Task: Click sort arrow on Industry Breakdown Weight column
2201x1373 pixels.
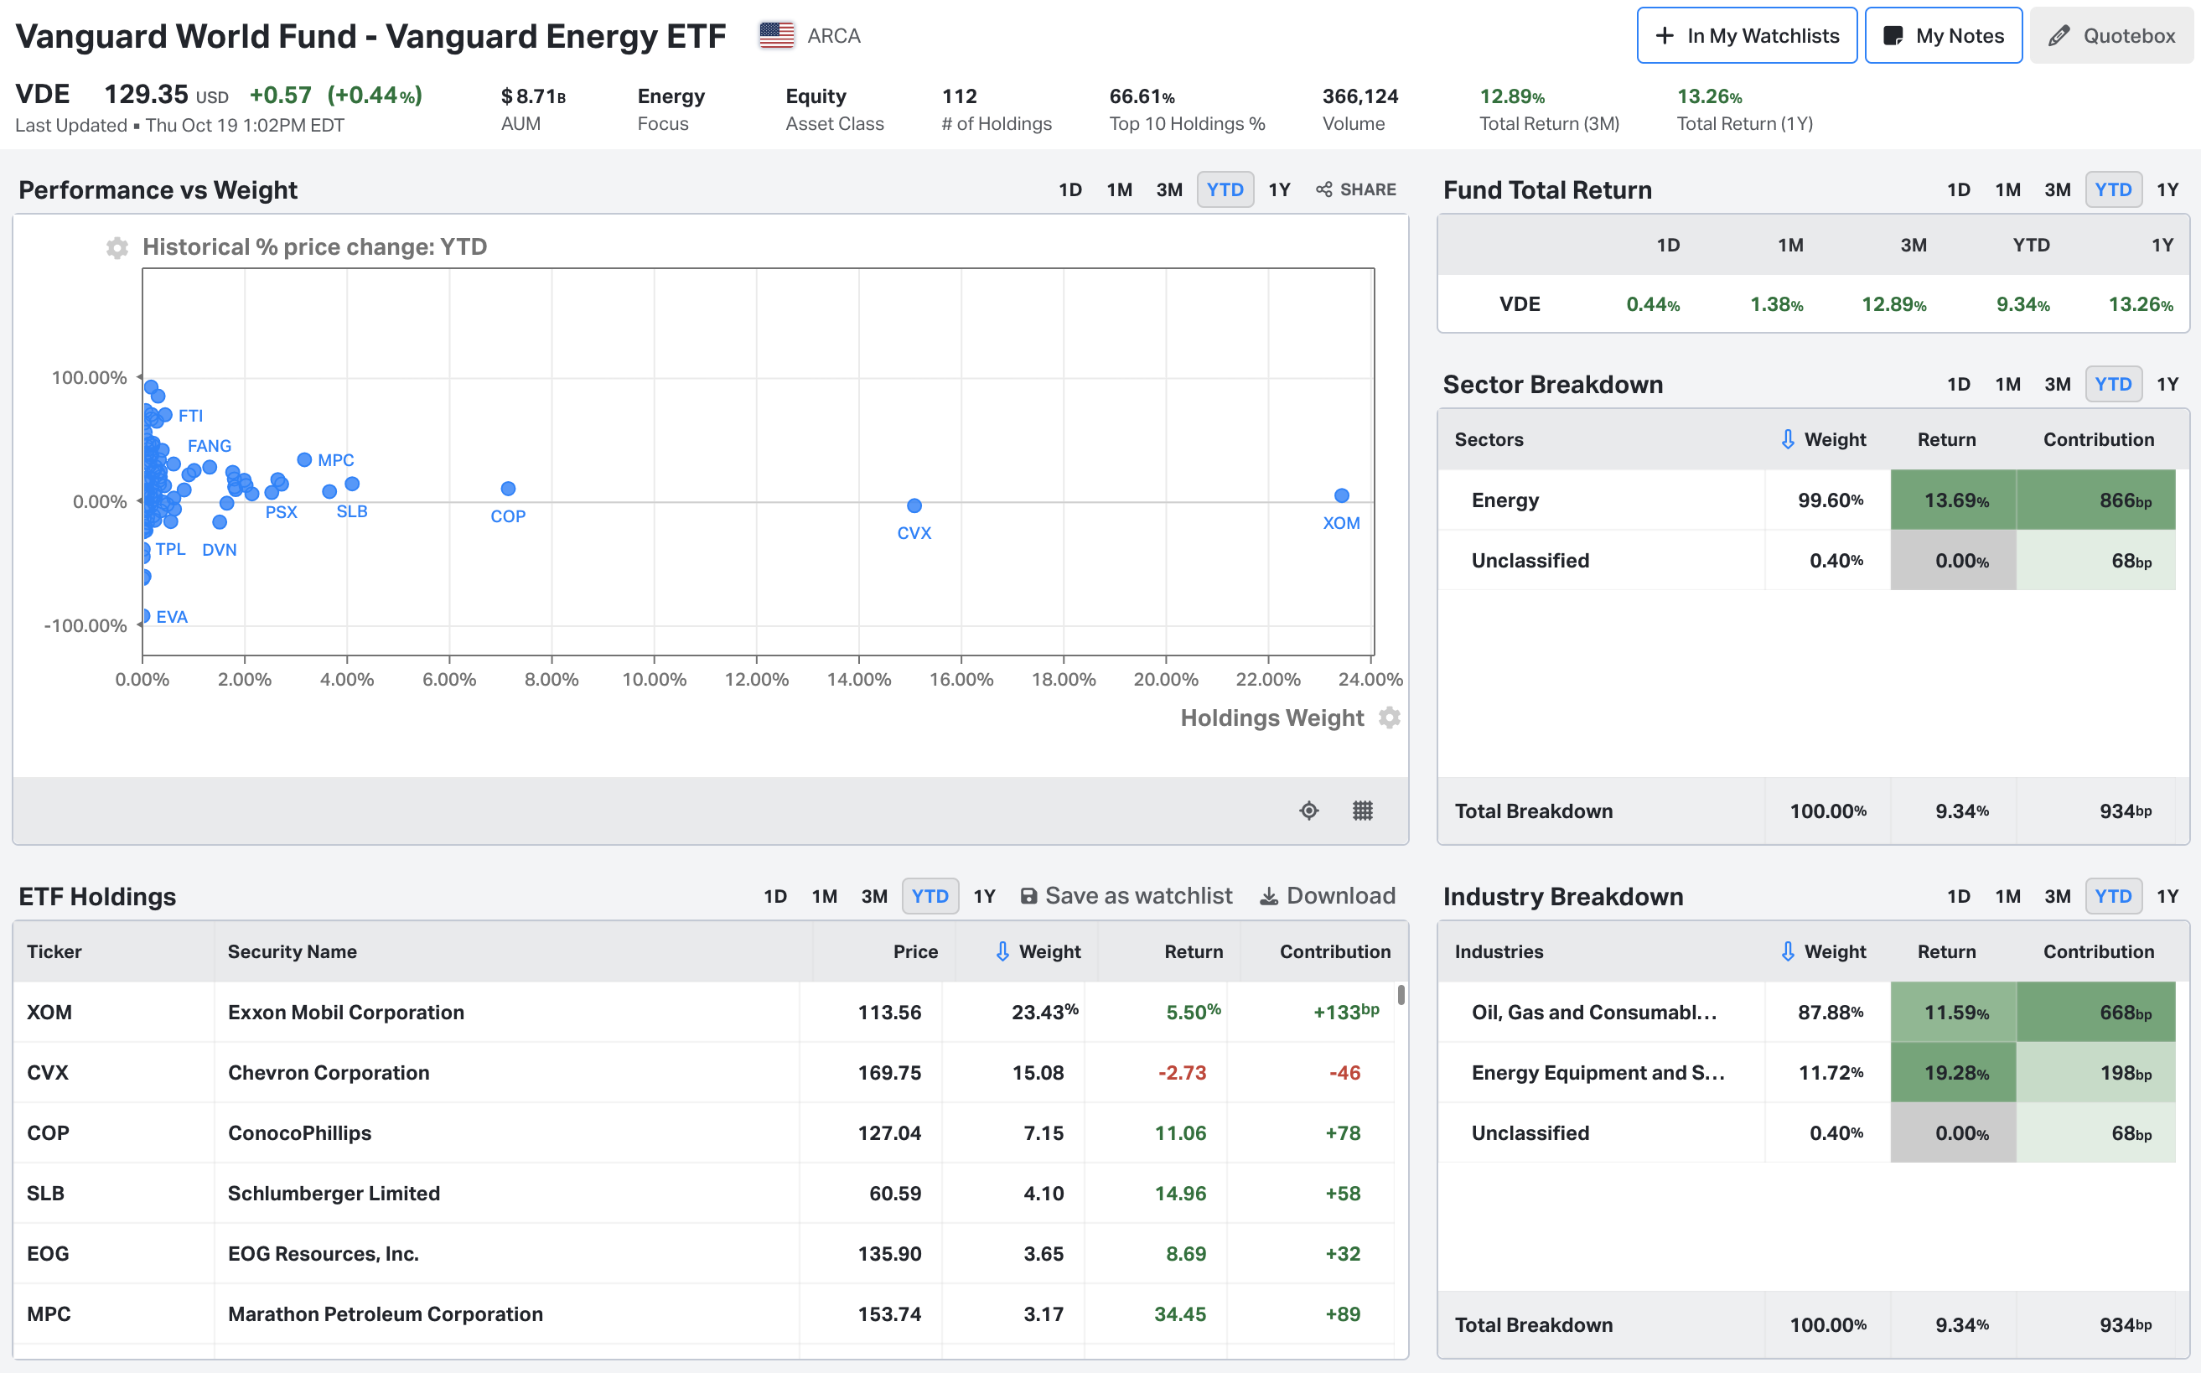Action: tap(1788, 951)
